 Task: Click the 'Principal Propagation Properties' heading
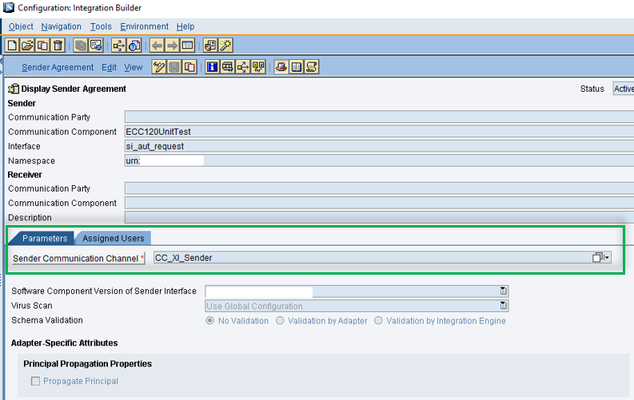coord(87,364)
